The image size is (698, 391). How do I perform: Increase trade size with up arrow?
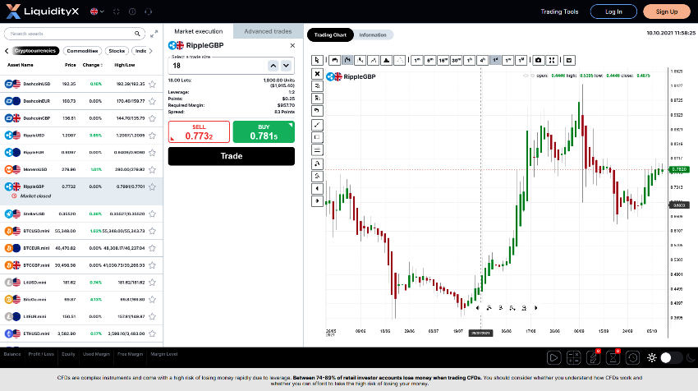point(273,66)
